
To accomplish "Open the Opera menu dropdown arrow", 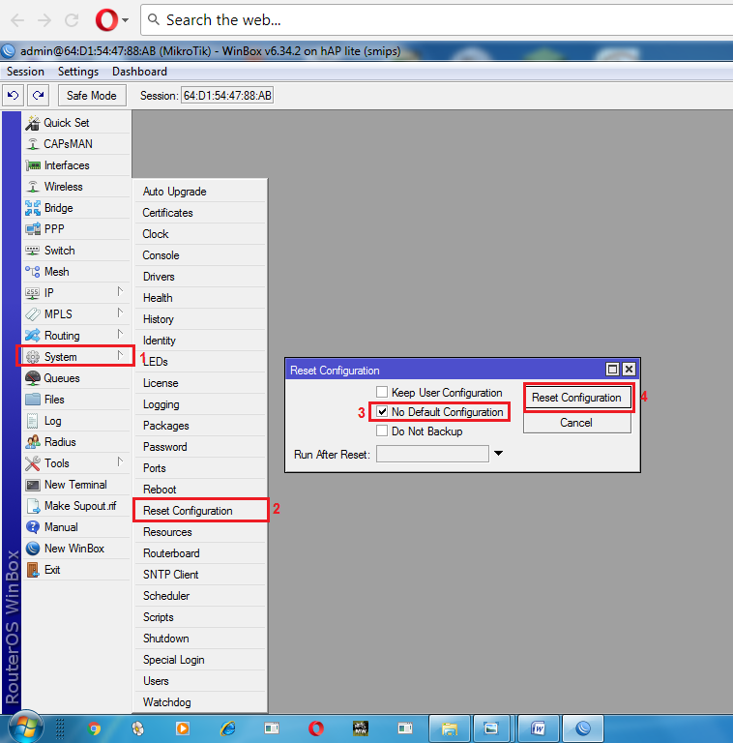I will tap(125, 20).
